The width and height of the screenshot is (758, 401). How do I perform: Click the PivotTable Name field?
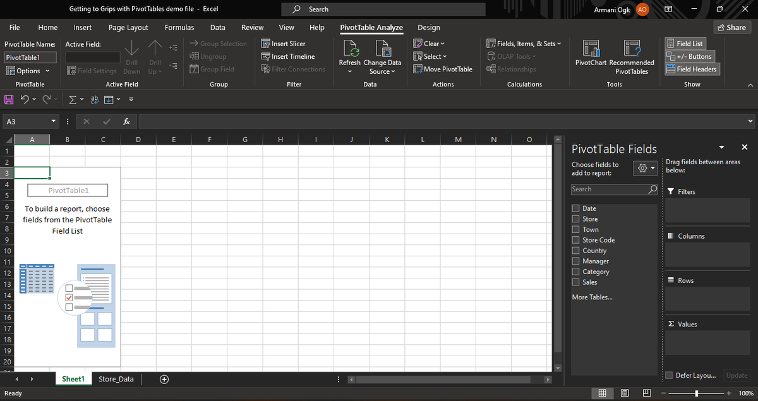click(30, 57)
